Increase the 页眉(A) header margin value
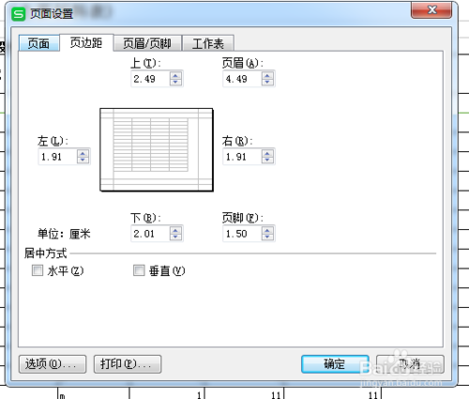Screen dimensions: 469x399 coord(267,75)
